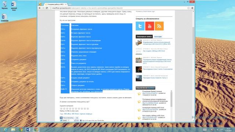This screenshot has height=132, width=235.
Task: Click the Twitter widget's scrollbar
Action: click(171, 99)
